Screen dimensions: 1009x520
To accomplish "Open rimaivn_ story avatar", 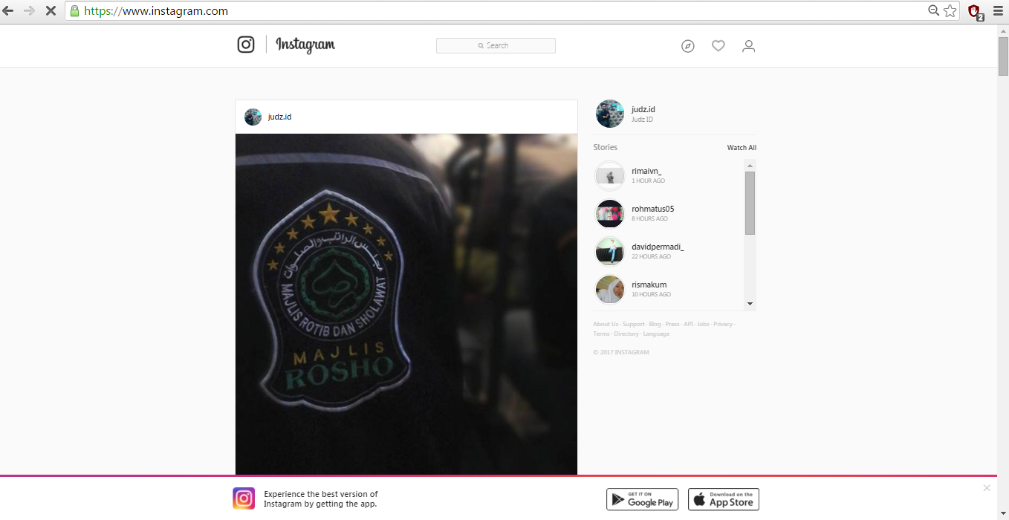I will click(610, 176).
